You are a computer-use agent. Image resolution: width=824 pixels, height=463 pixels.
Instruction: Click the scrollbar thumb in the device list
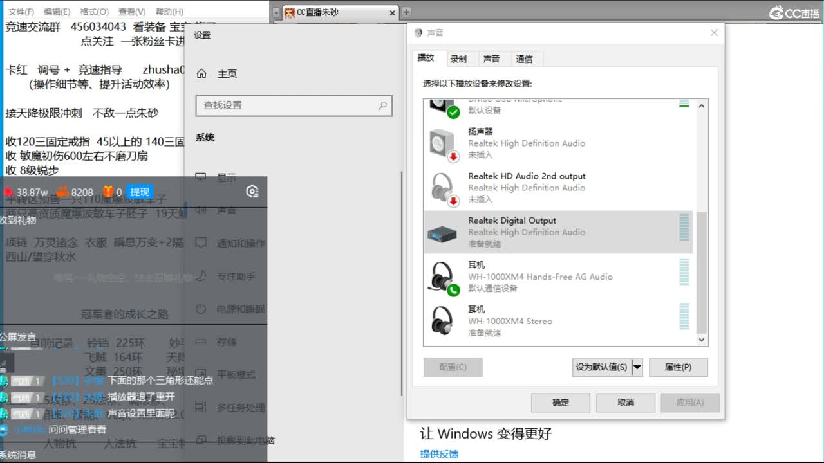point(702,273)
